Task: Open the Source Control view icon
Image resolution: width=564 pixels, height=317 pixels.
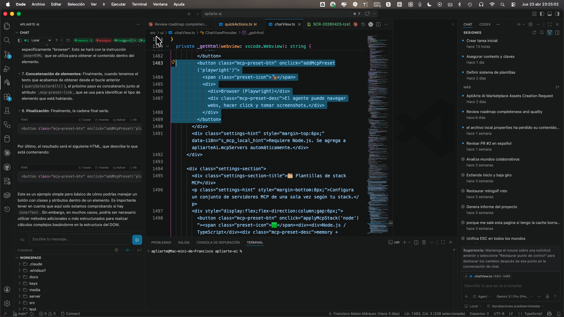Action: click(x=7, y=54)
